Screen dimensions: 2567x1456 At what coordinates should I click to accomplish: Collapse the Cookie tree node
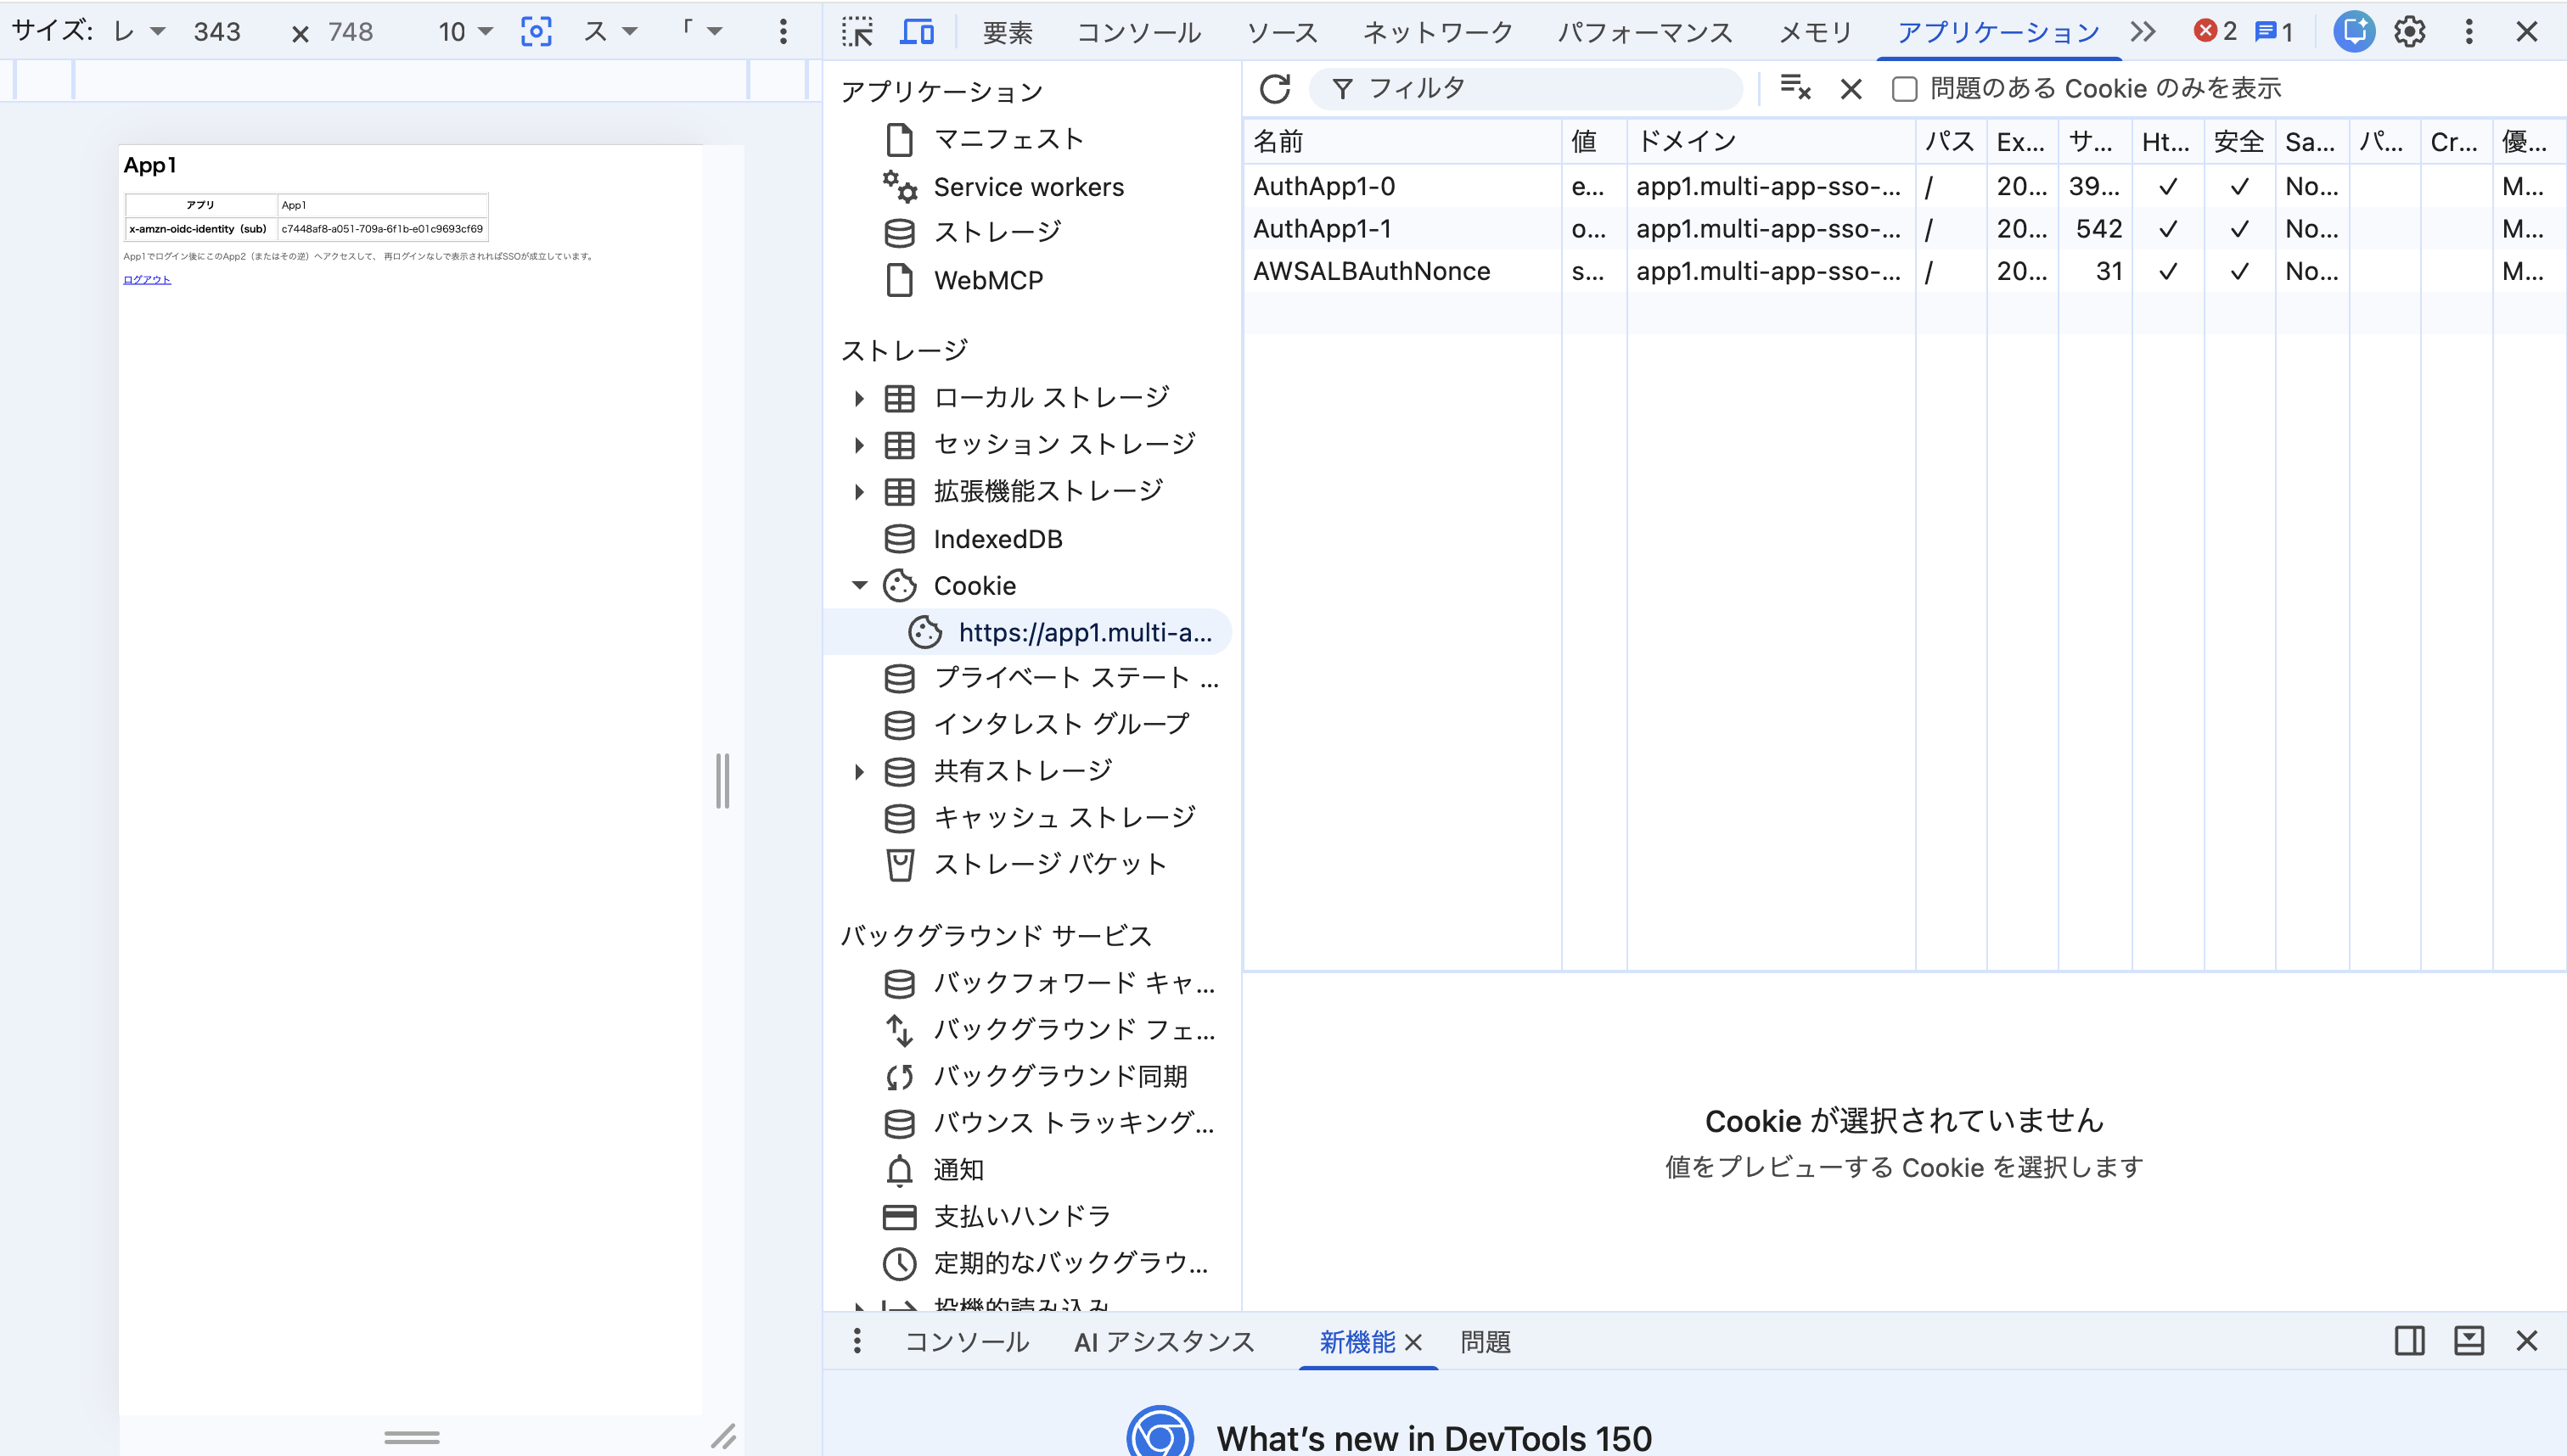859,586
